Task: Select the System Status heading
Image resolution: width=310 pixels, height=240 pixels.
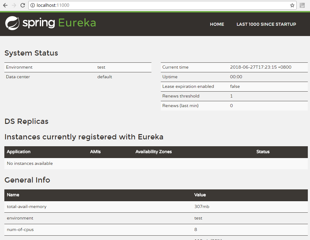Action: 31,53
